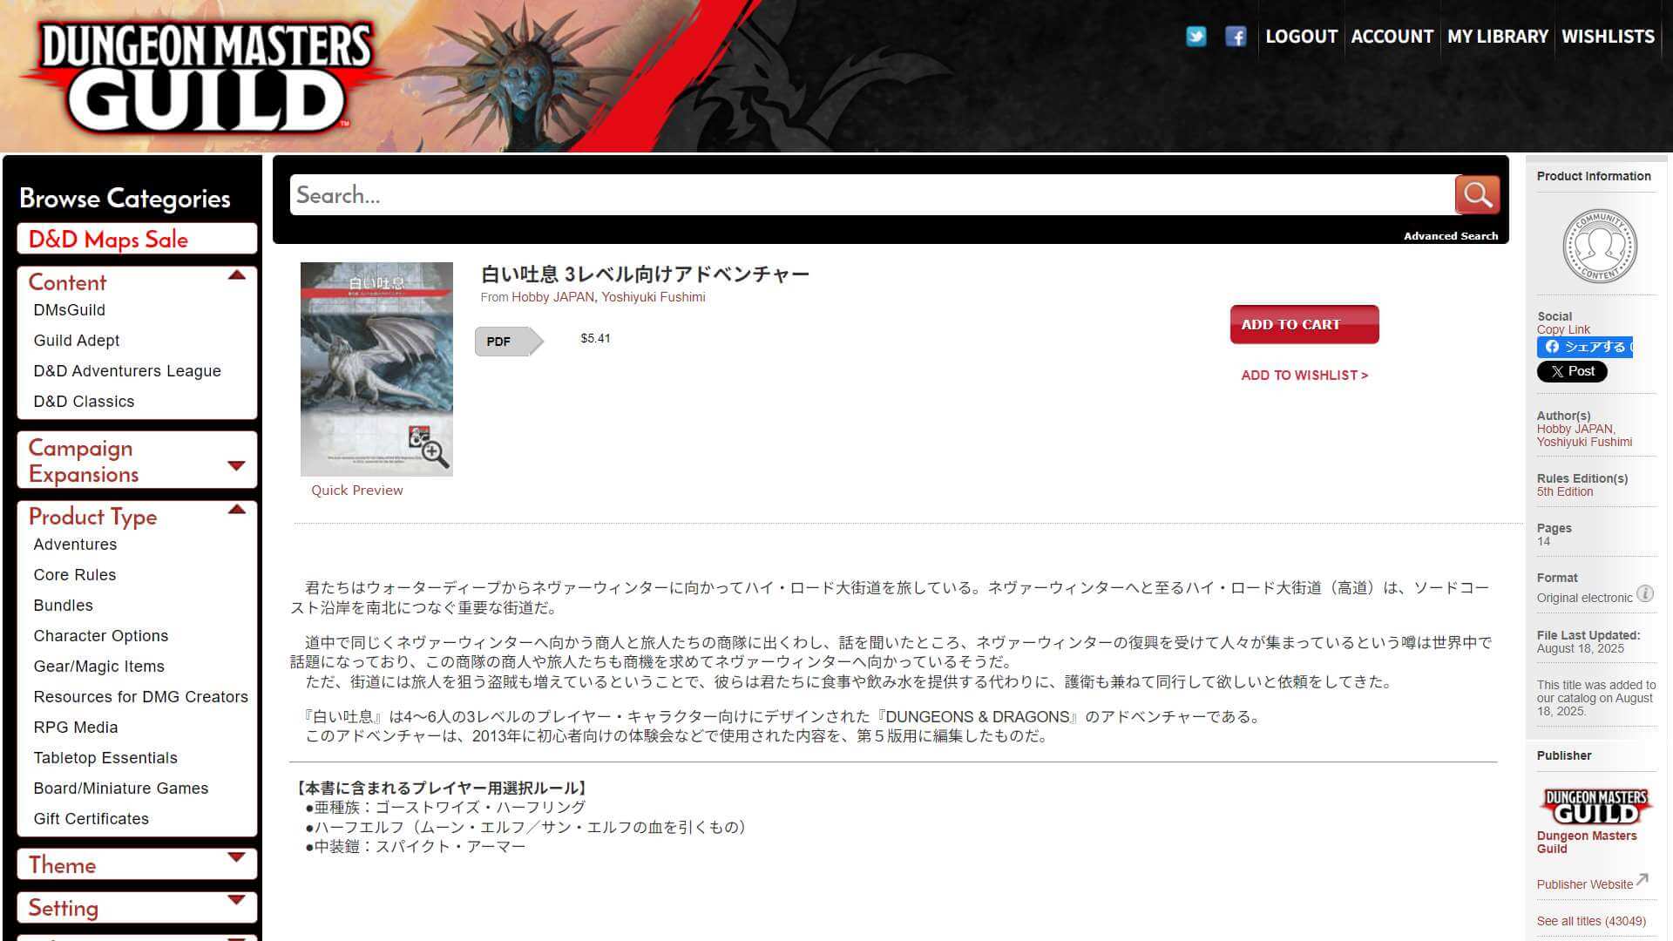Click LOGOUT in the top menu

(1301, 37)
